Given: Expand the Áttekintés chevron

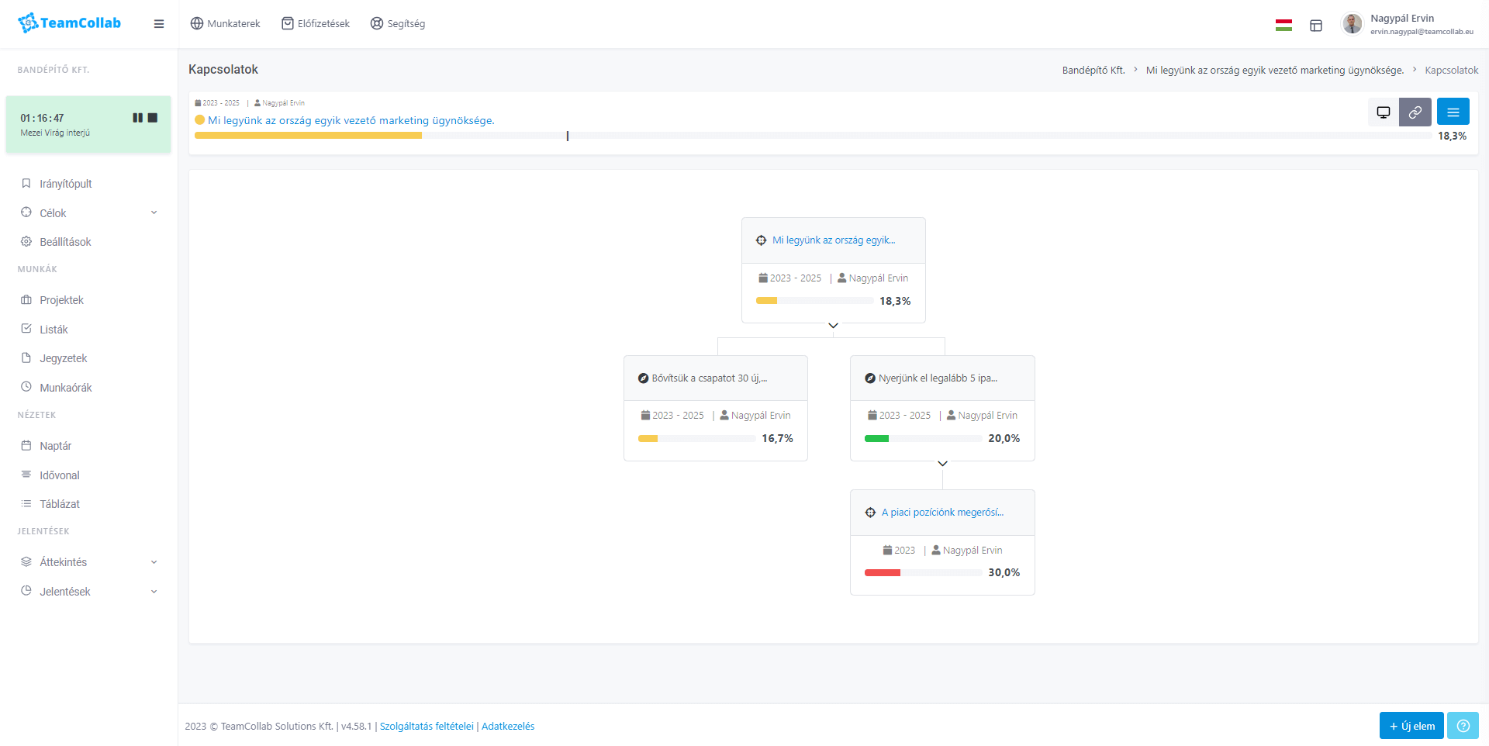Looking at the screenshot, I should pos(154,562).
